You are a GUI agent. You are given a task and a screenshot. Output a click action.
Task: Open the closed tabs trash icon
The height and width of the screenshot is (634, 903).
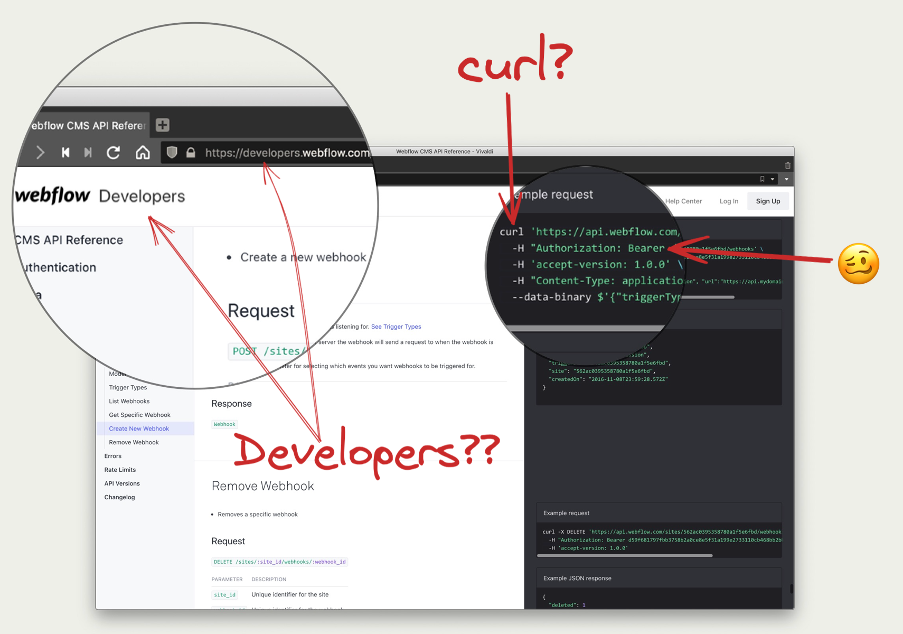pos(787,165)
